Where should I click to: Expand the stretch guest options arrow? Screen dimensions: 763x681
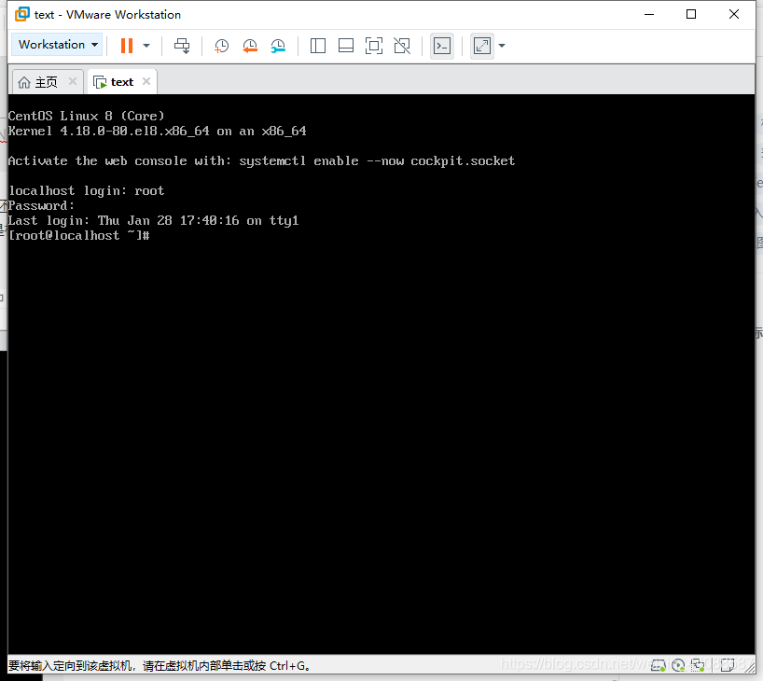(x=502, y=46)
